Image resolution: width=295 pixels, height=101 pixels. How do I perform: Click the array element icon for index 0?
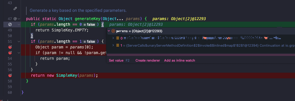[118, 38]
